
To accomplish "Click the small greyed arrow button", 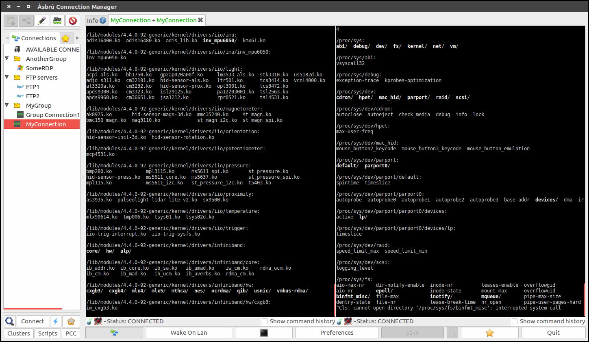I will tap(453, 333).
